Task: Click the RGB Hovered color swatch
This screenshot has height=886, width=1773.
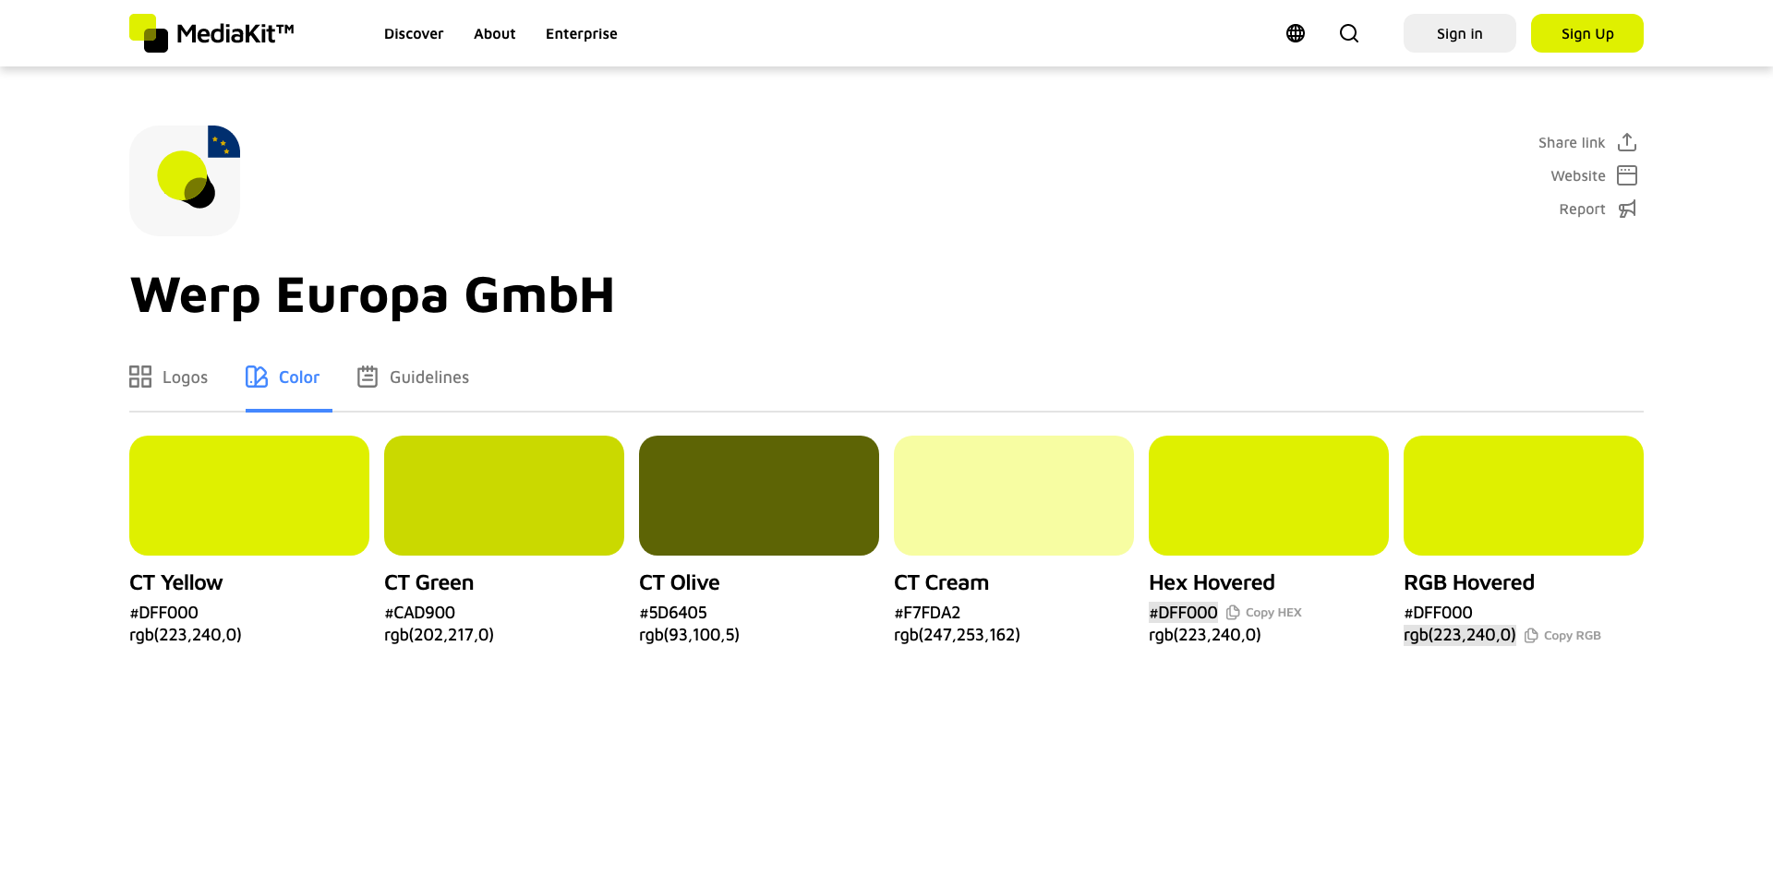Action: point(1524,496)
